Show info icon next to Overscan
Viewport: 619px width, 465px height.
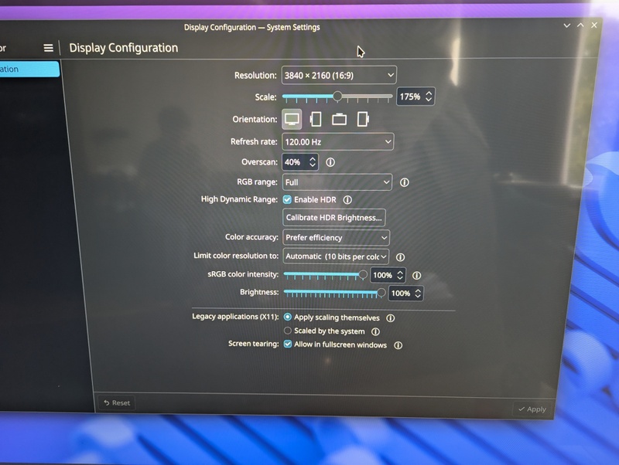click(330, 162)
